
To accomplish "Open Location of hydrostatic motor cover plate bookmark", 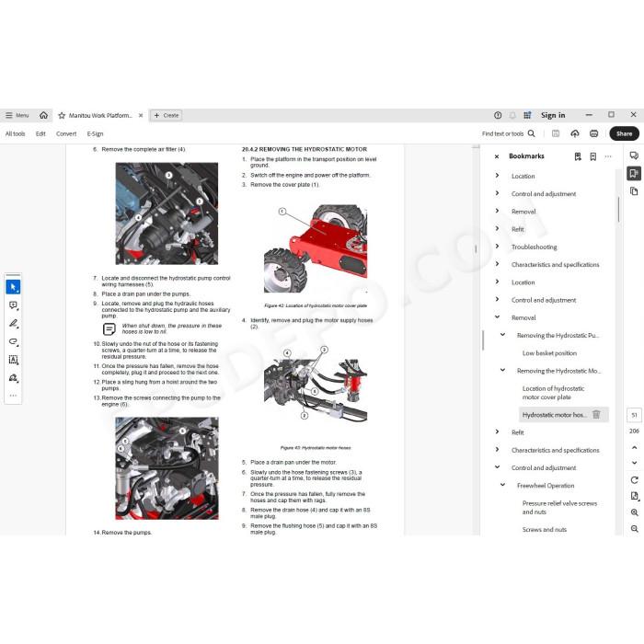I will point(553,393).
